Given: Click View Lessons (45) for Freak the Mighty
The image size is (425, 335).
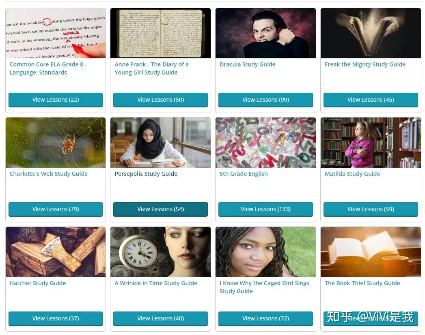Looking at the screenshot, I should (371, 100).
